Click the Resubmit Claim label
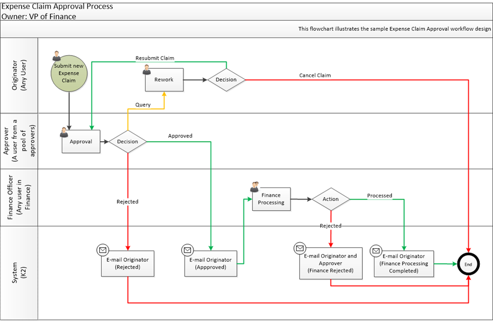The height and width of the screenshot is (321, 493). coord(154,58)
